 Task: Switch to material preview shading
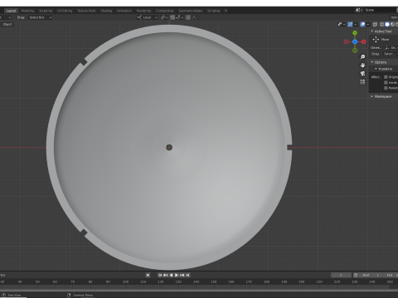[392, 24]
